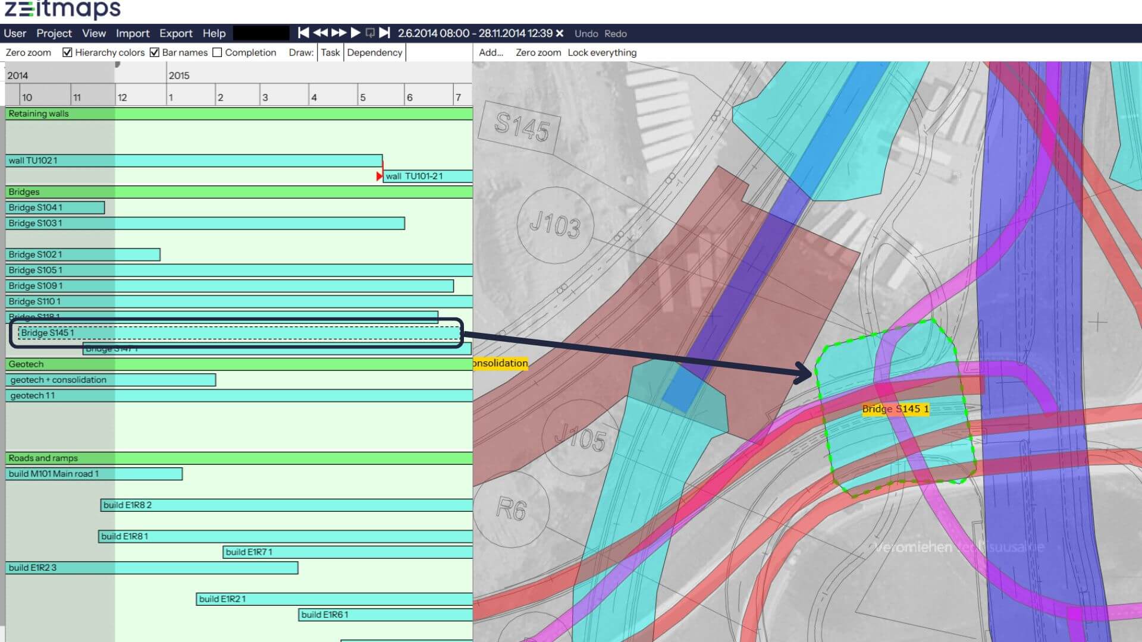Select the build E1R7 1 bar
This screenshot has width=1142, height=642.
[x=348, y=552]
